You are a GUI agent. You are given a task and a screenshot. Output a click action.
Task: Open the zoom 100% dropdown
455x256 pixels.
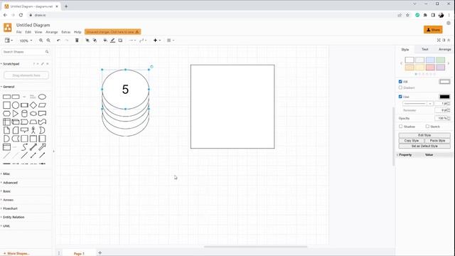click(26, 41)
